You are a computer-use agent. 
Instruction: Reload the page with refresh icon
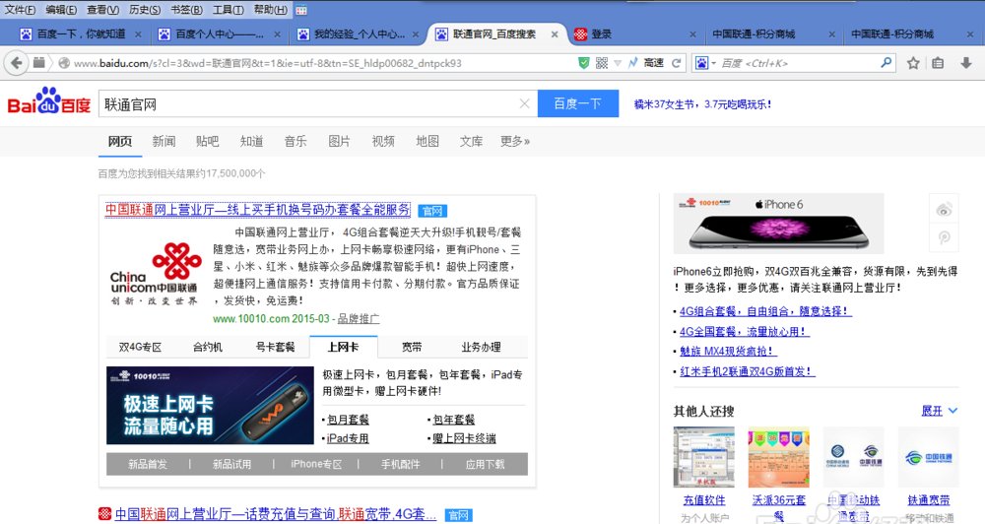pos(677,63)
